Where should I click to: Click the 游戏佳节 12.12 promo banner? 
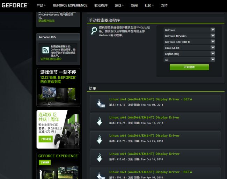click(58, 88)
